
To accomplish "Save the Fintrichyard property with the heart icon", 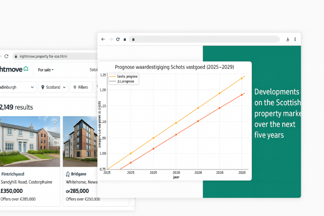I will (x=54, y=122).
